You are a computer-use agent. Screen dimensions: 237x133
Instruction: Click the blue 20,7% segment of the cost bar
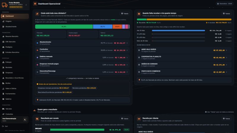click(103, 27)
